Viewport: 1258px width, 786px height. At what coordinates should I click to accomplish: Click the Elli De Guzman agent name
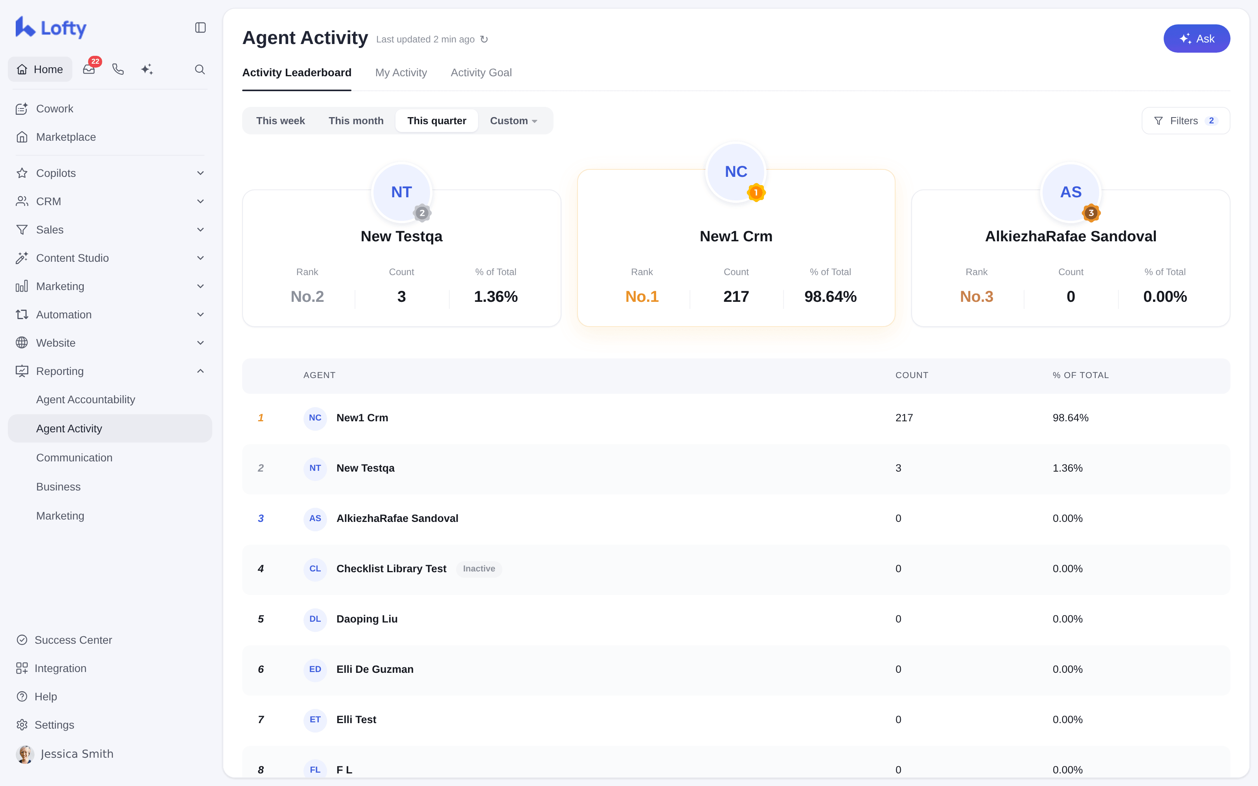tap(375, 670)
